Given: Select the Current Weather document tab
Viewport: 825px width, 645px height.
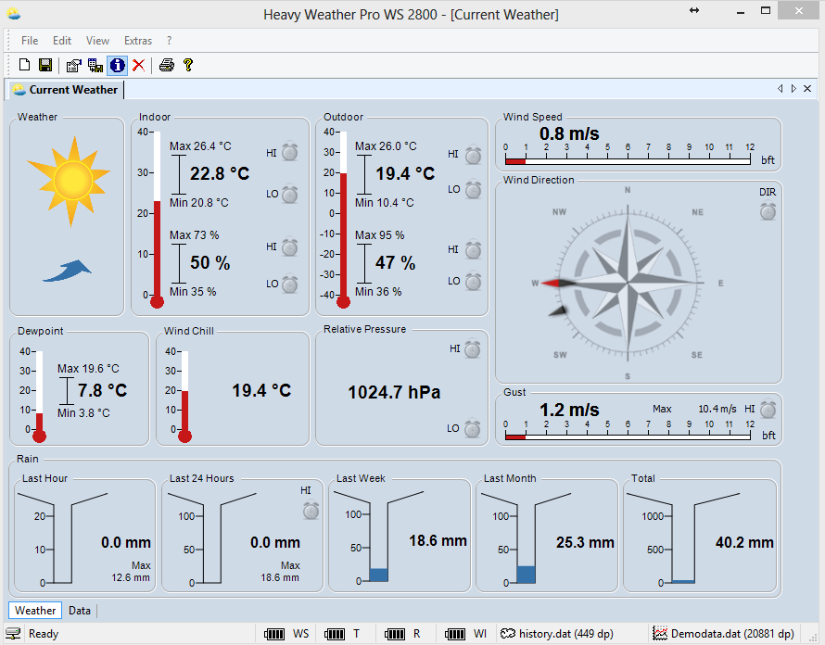Looking at the screenshot, I should 66,90.
